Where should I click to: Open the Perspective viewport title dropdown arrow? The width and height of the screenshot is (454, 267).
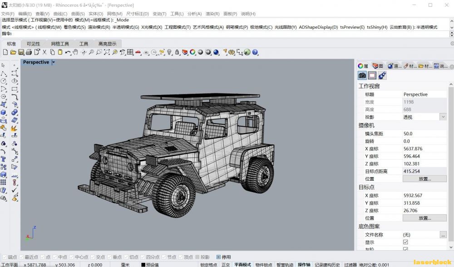point(54,62)
